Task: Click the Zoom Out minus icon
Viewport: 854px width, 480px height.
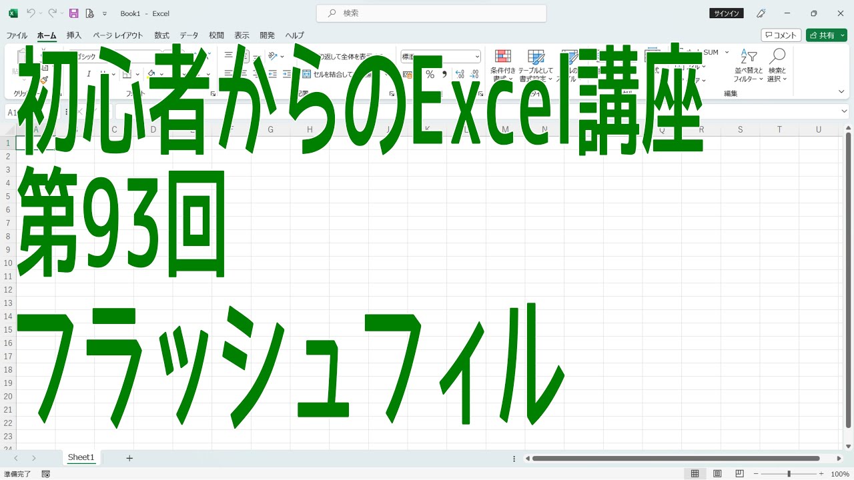Action: [x=756, y=474]
